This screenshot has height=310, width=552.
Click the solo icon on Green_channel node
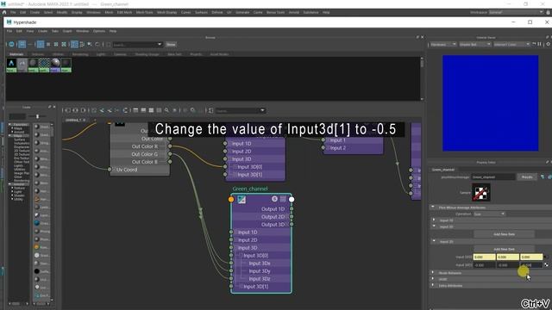click(274, 199)
